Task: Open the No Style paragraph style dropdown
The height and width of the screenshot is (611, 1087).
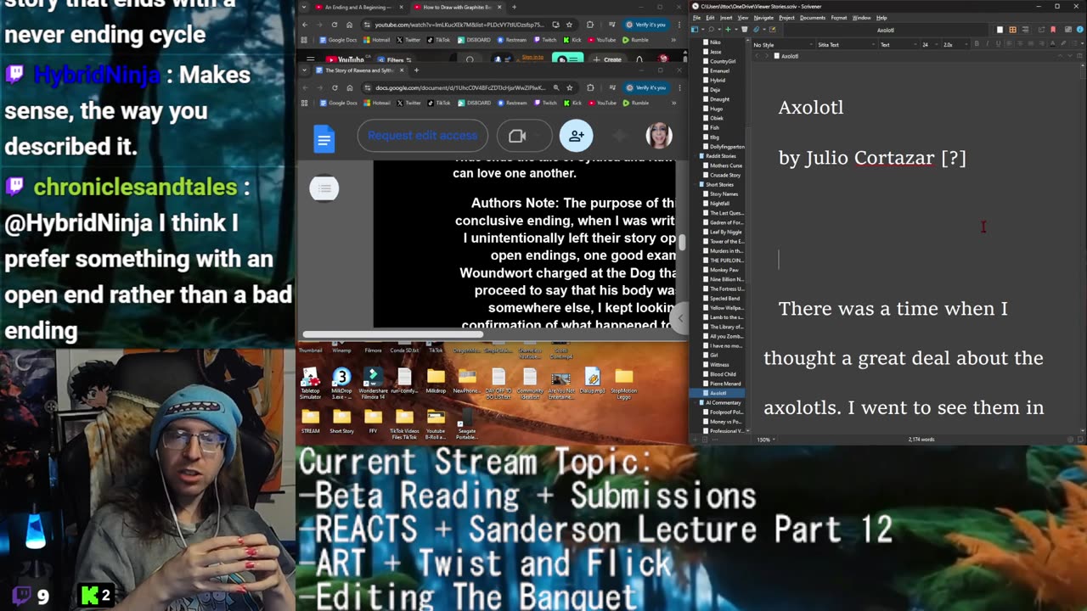Action: [782, 45]
